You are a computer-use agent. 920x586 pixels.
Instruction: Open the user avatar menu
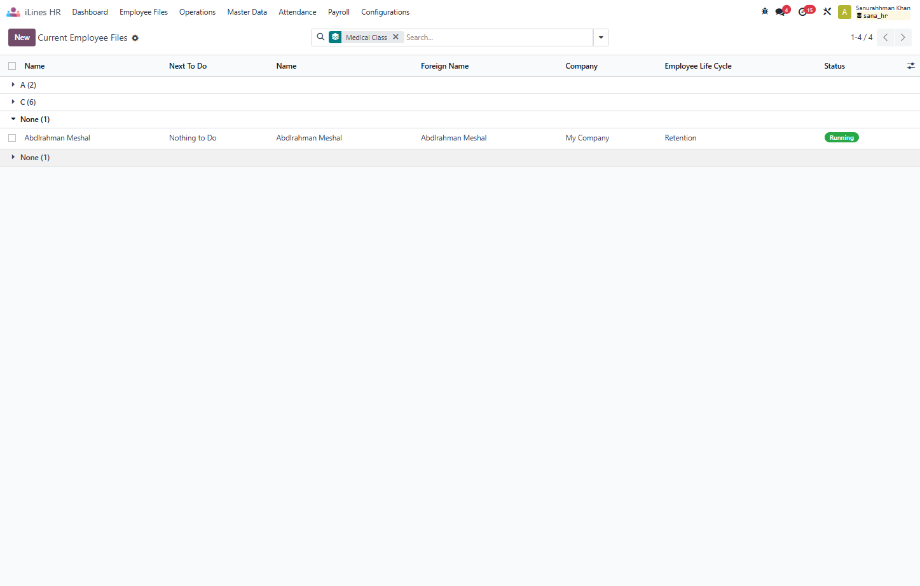[844, 12]
